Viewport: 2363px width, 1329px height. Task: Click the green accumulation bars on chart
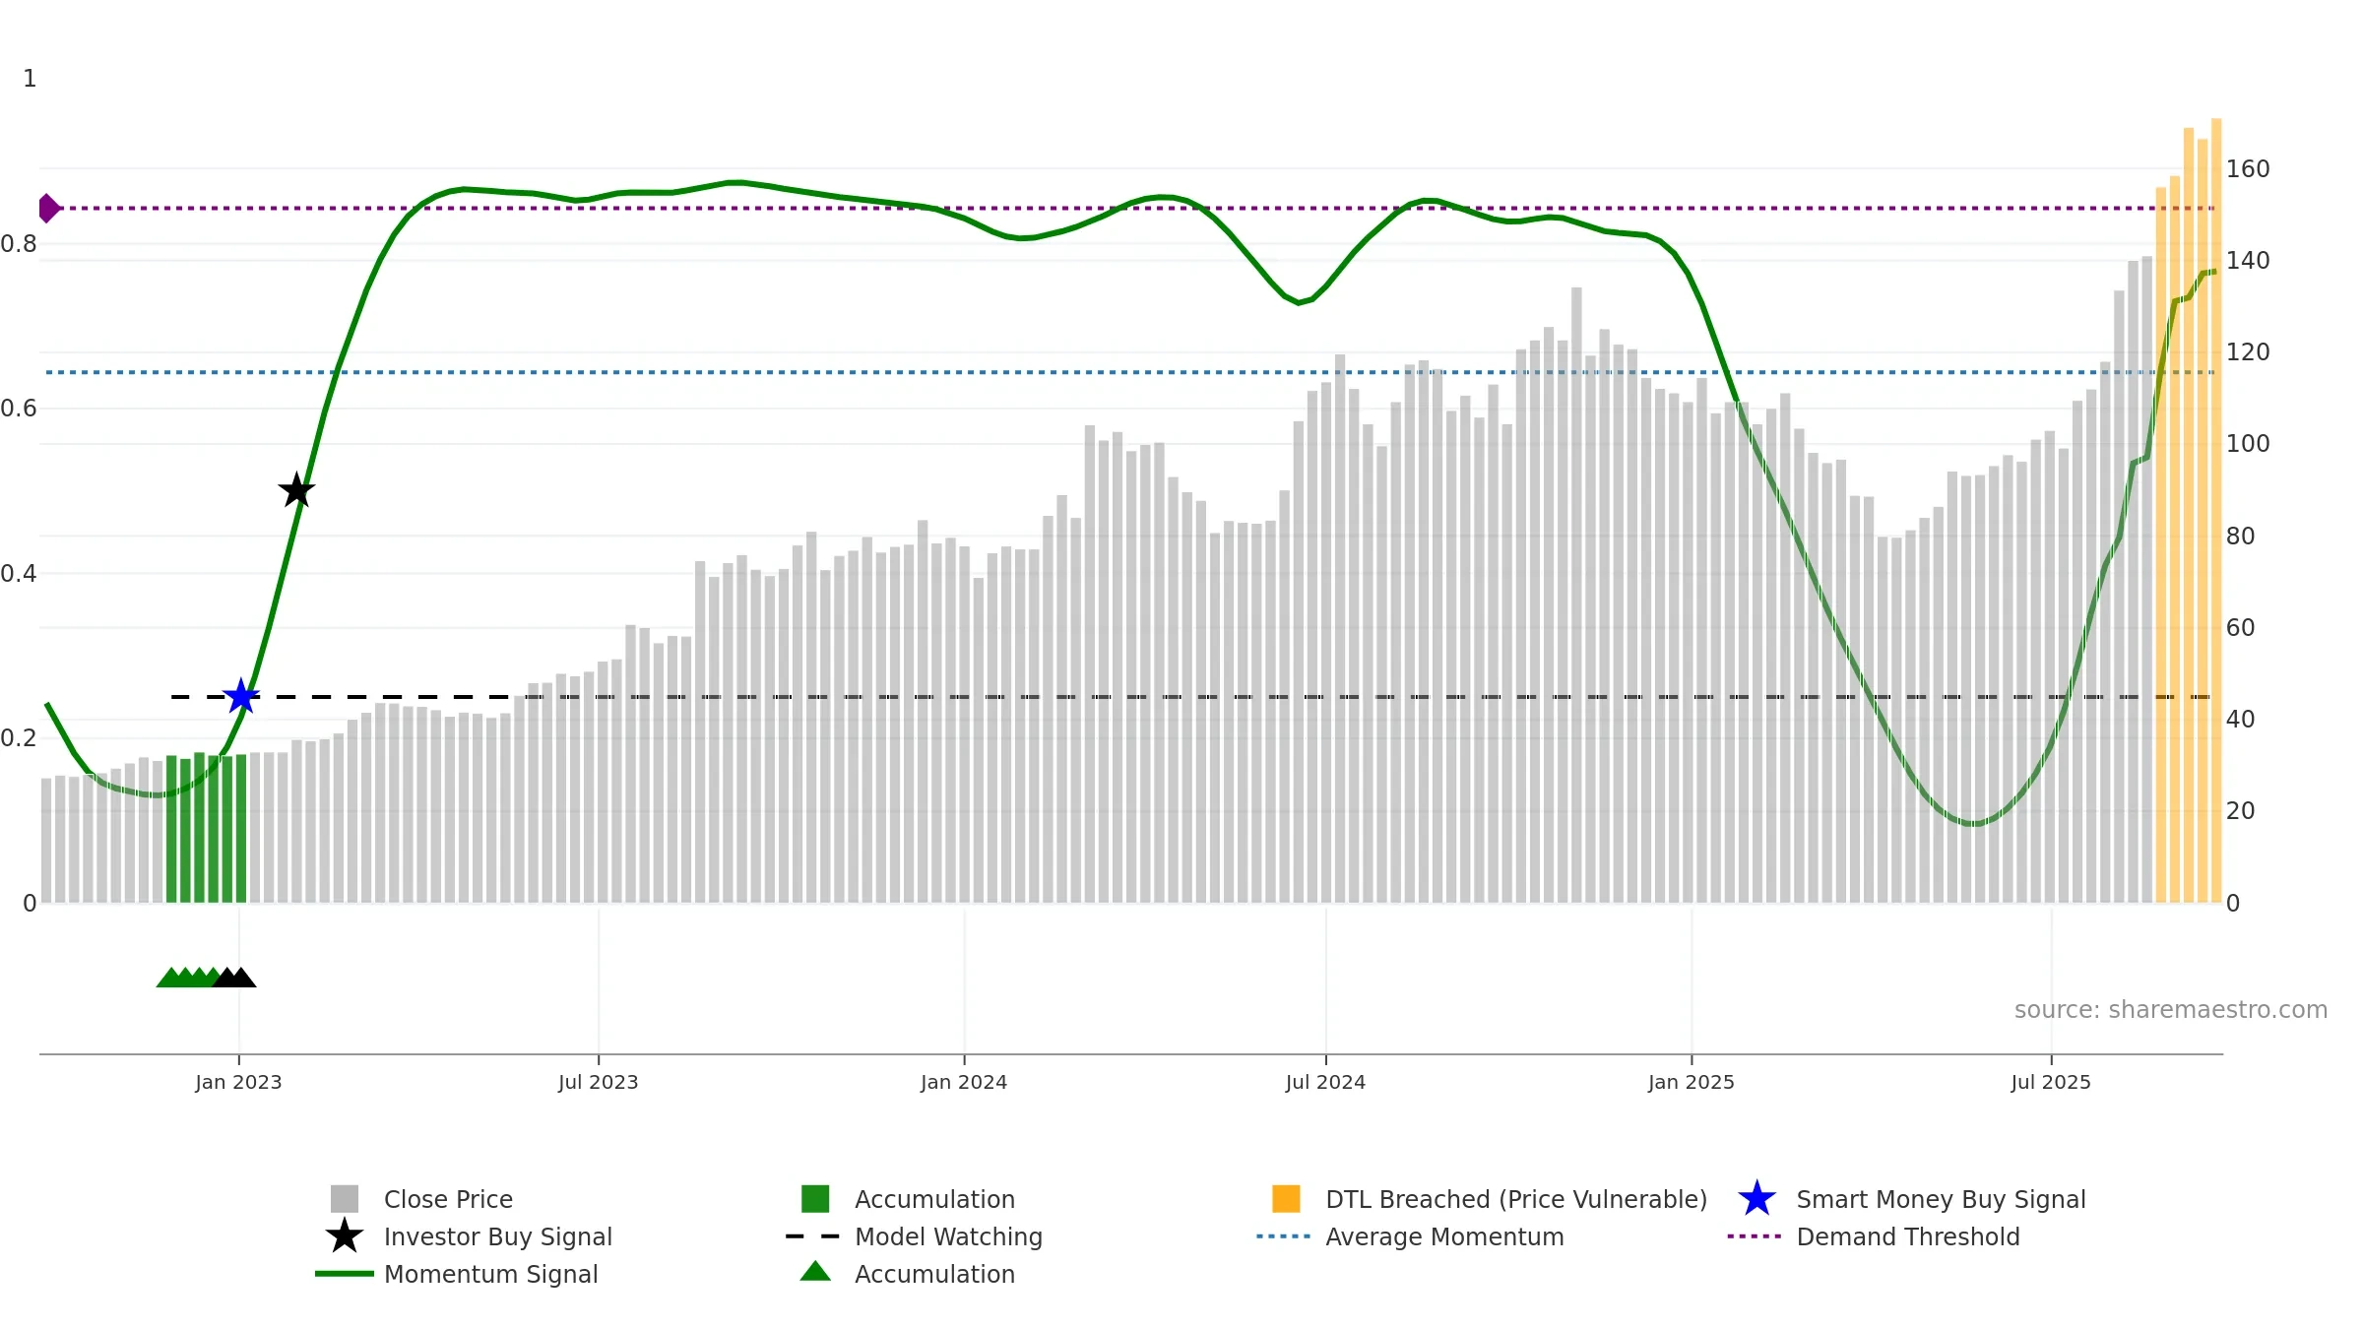click(x=206, y=828)
